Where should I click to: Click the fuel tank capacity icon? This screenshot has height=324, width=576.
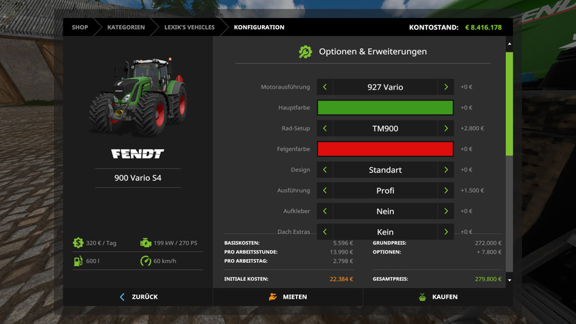pyautogui.click(x=77, y=261)
